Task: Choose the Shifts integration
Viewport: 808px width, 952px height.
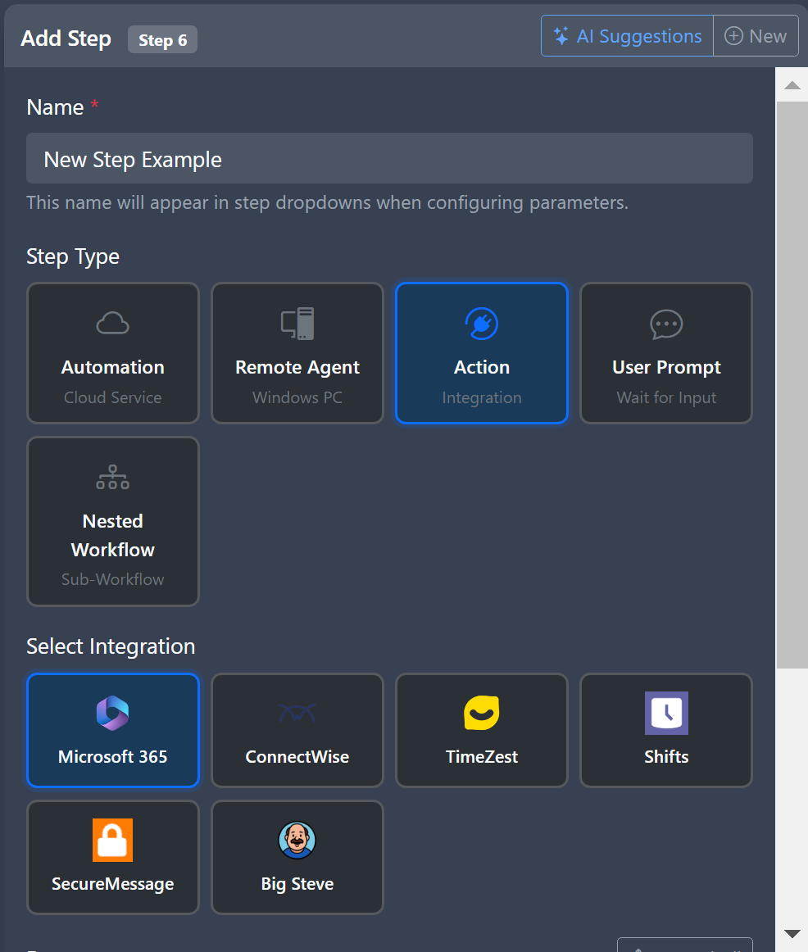Action: click(x=666, y=730)
